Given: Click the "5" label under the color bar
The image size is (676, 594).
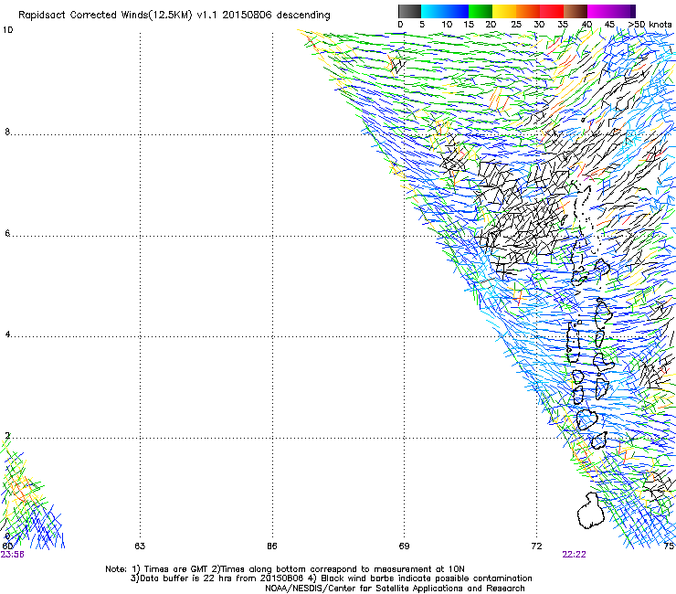Looking at the screenshot, I should point(422,25).
